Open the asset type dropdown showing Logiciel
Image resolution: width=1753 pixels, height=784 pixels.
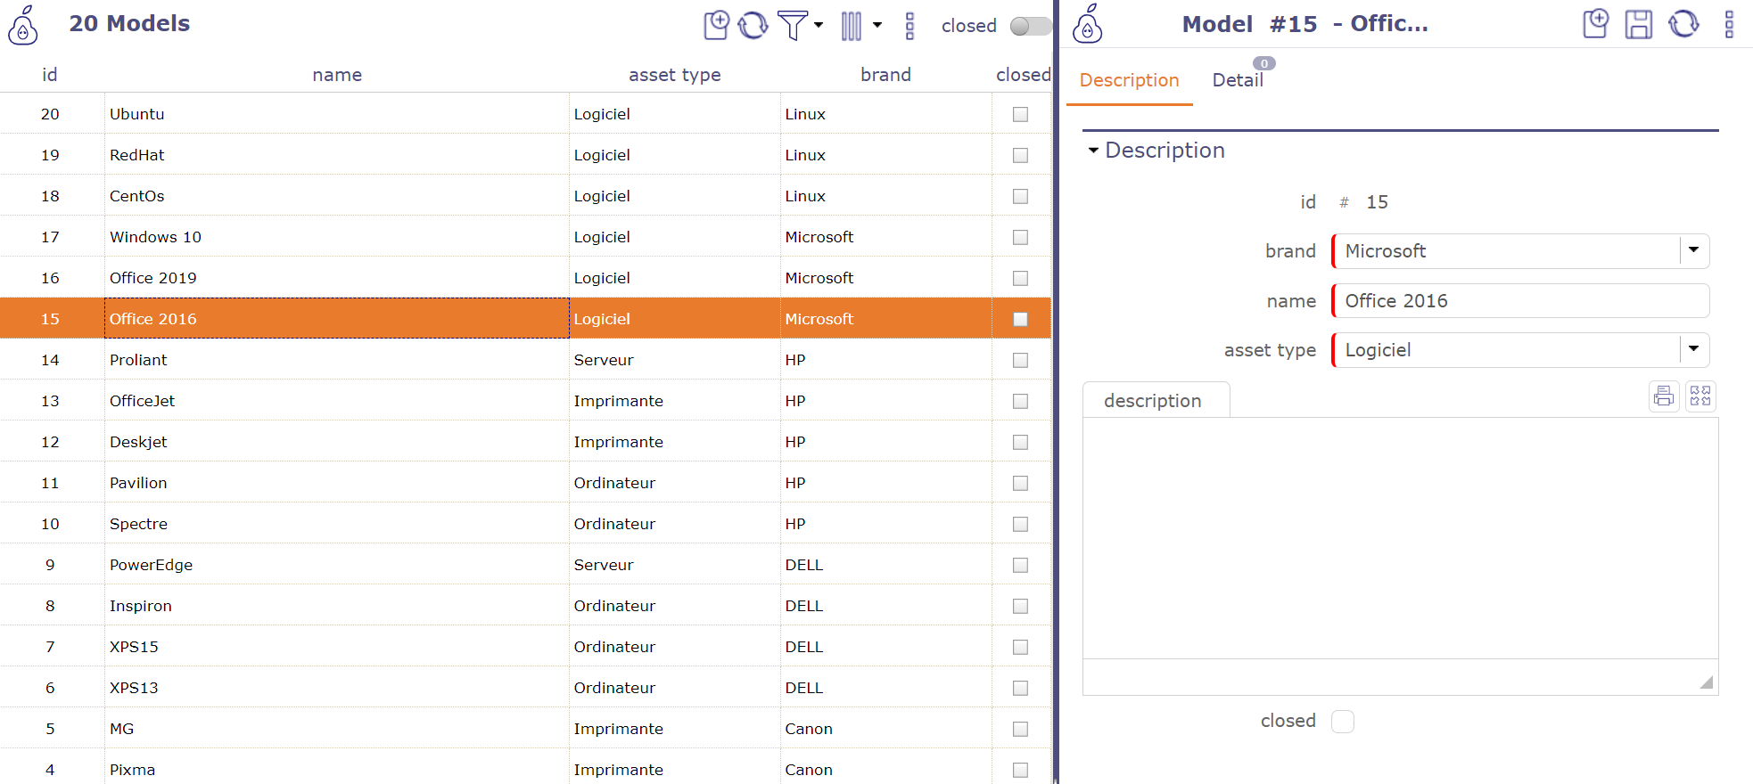[1693, 350]
